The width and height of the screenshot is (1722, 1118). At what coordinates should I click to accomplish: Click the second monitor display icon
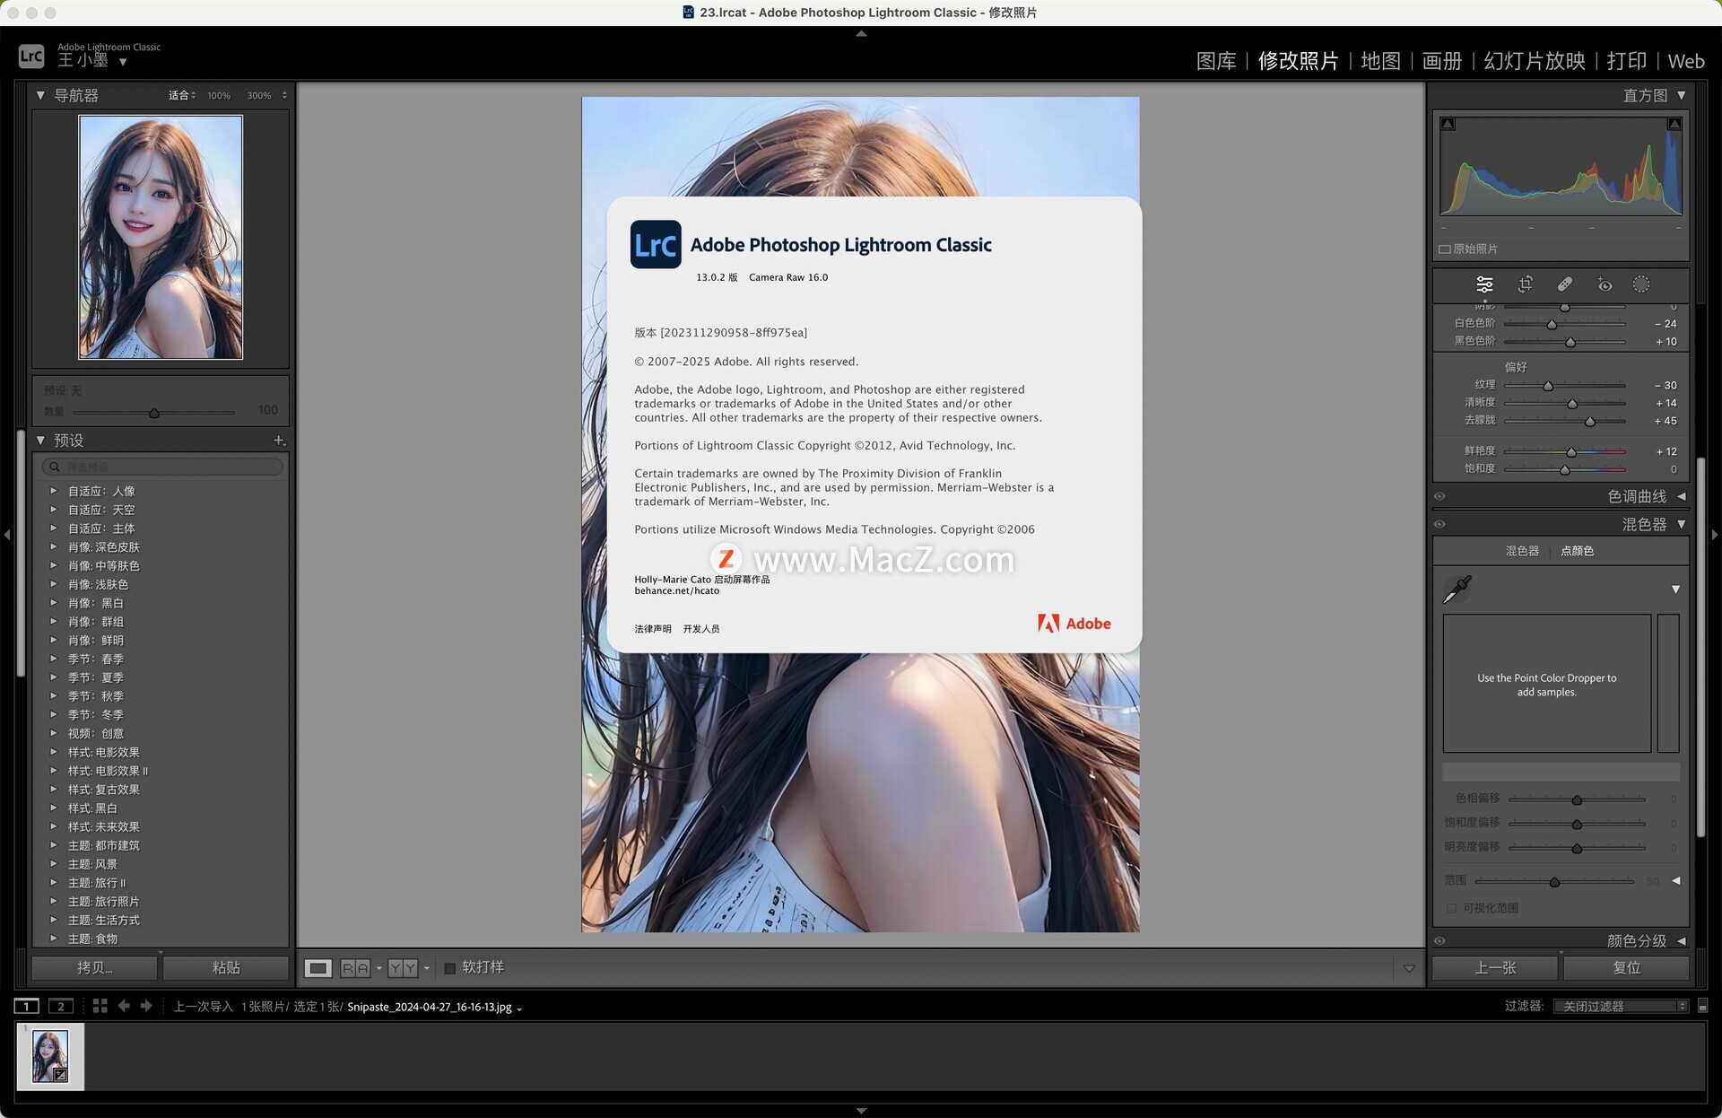pos(60,1006)
